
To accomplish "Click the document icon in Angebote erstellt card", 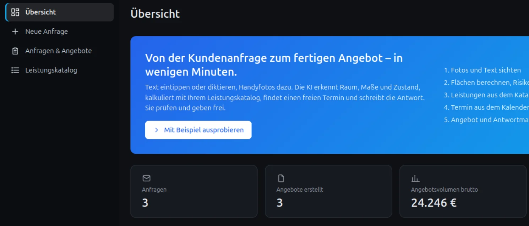I will coord(281,178).
